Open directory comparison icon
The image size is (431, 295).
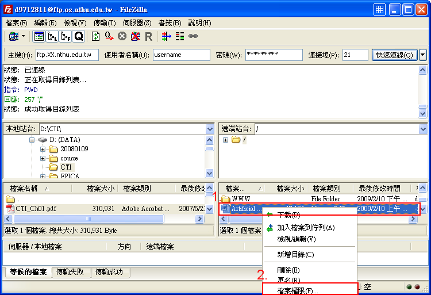click(x=180, y=36)
